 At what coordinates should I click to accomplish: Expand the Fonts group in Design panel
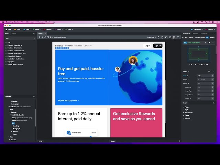click(x=184, y=115)
